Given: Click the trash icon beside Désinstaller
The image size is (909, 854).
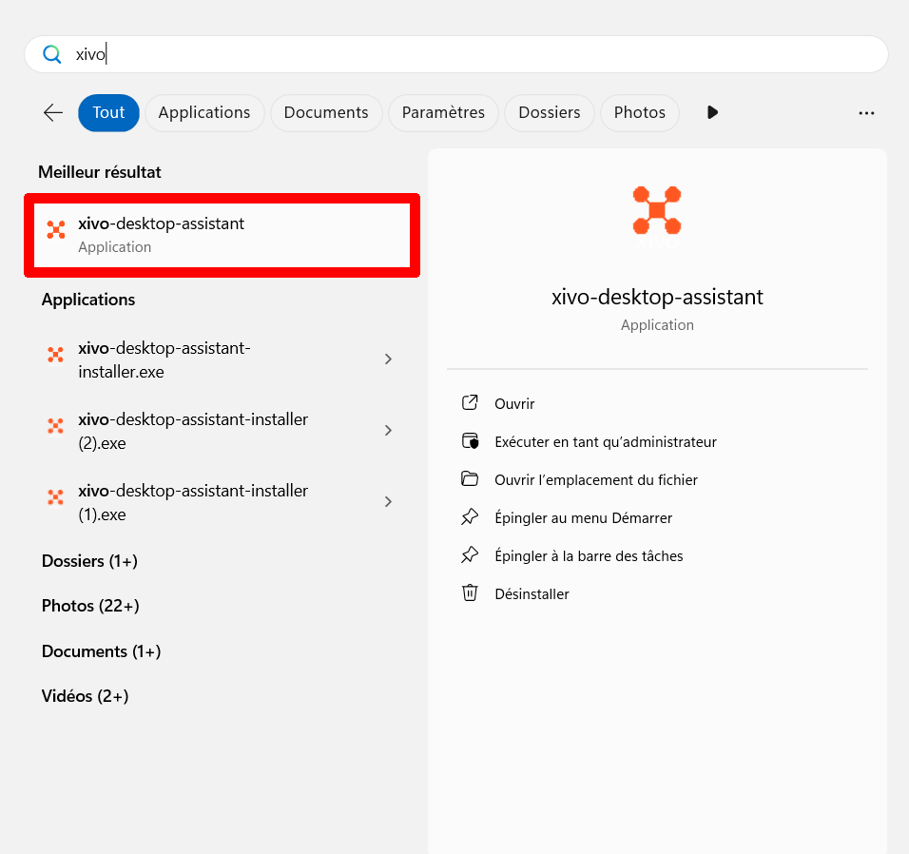Looking at the screenshot, I should point(470,593).
